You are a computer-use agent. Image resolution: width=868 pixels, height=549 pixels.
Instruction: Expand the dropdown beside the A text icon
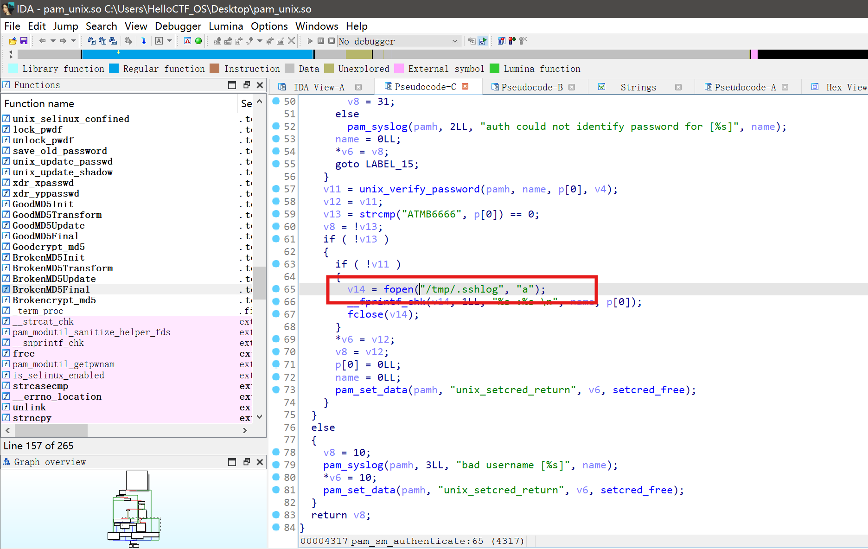point(168,41)
